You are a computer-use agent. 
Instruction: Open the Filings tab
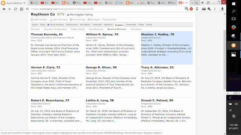141,25
